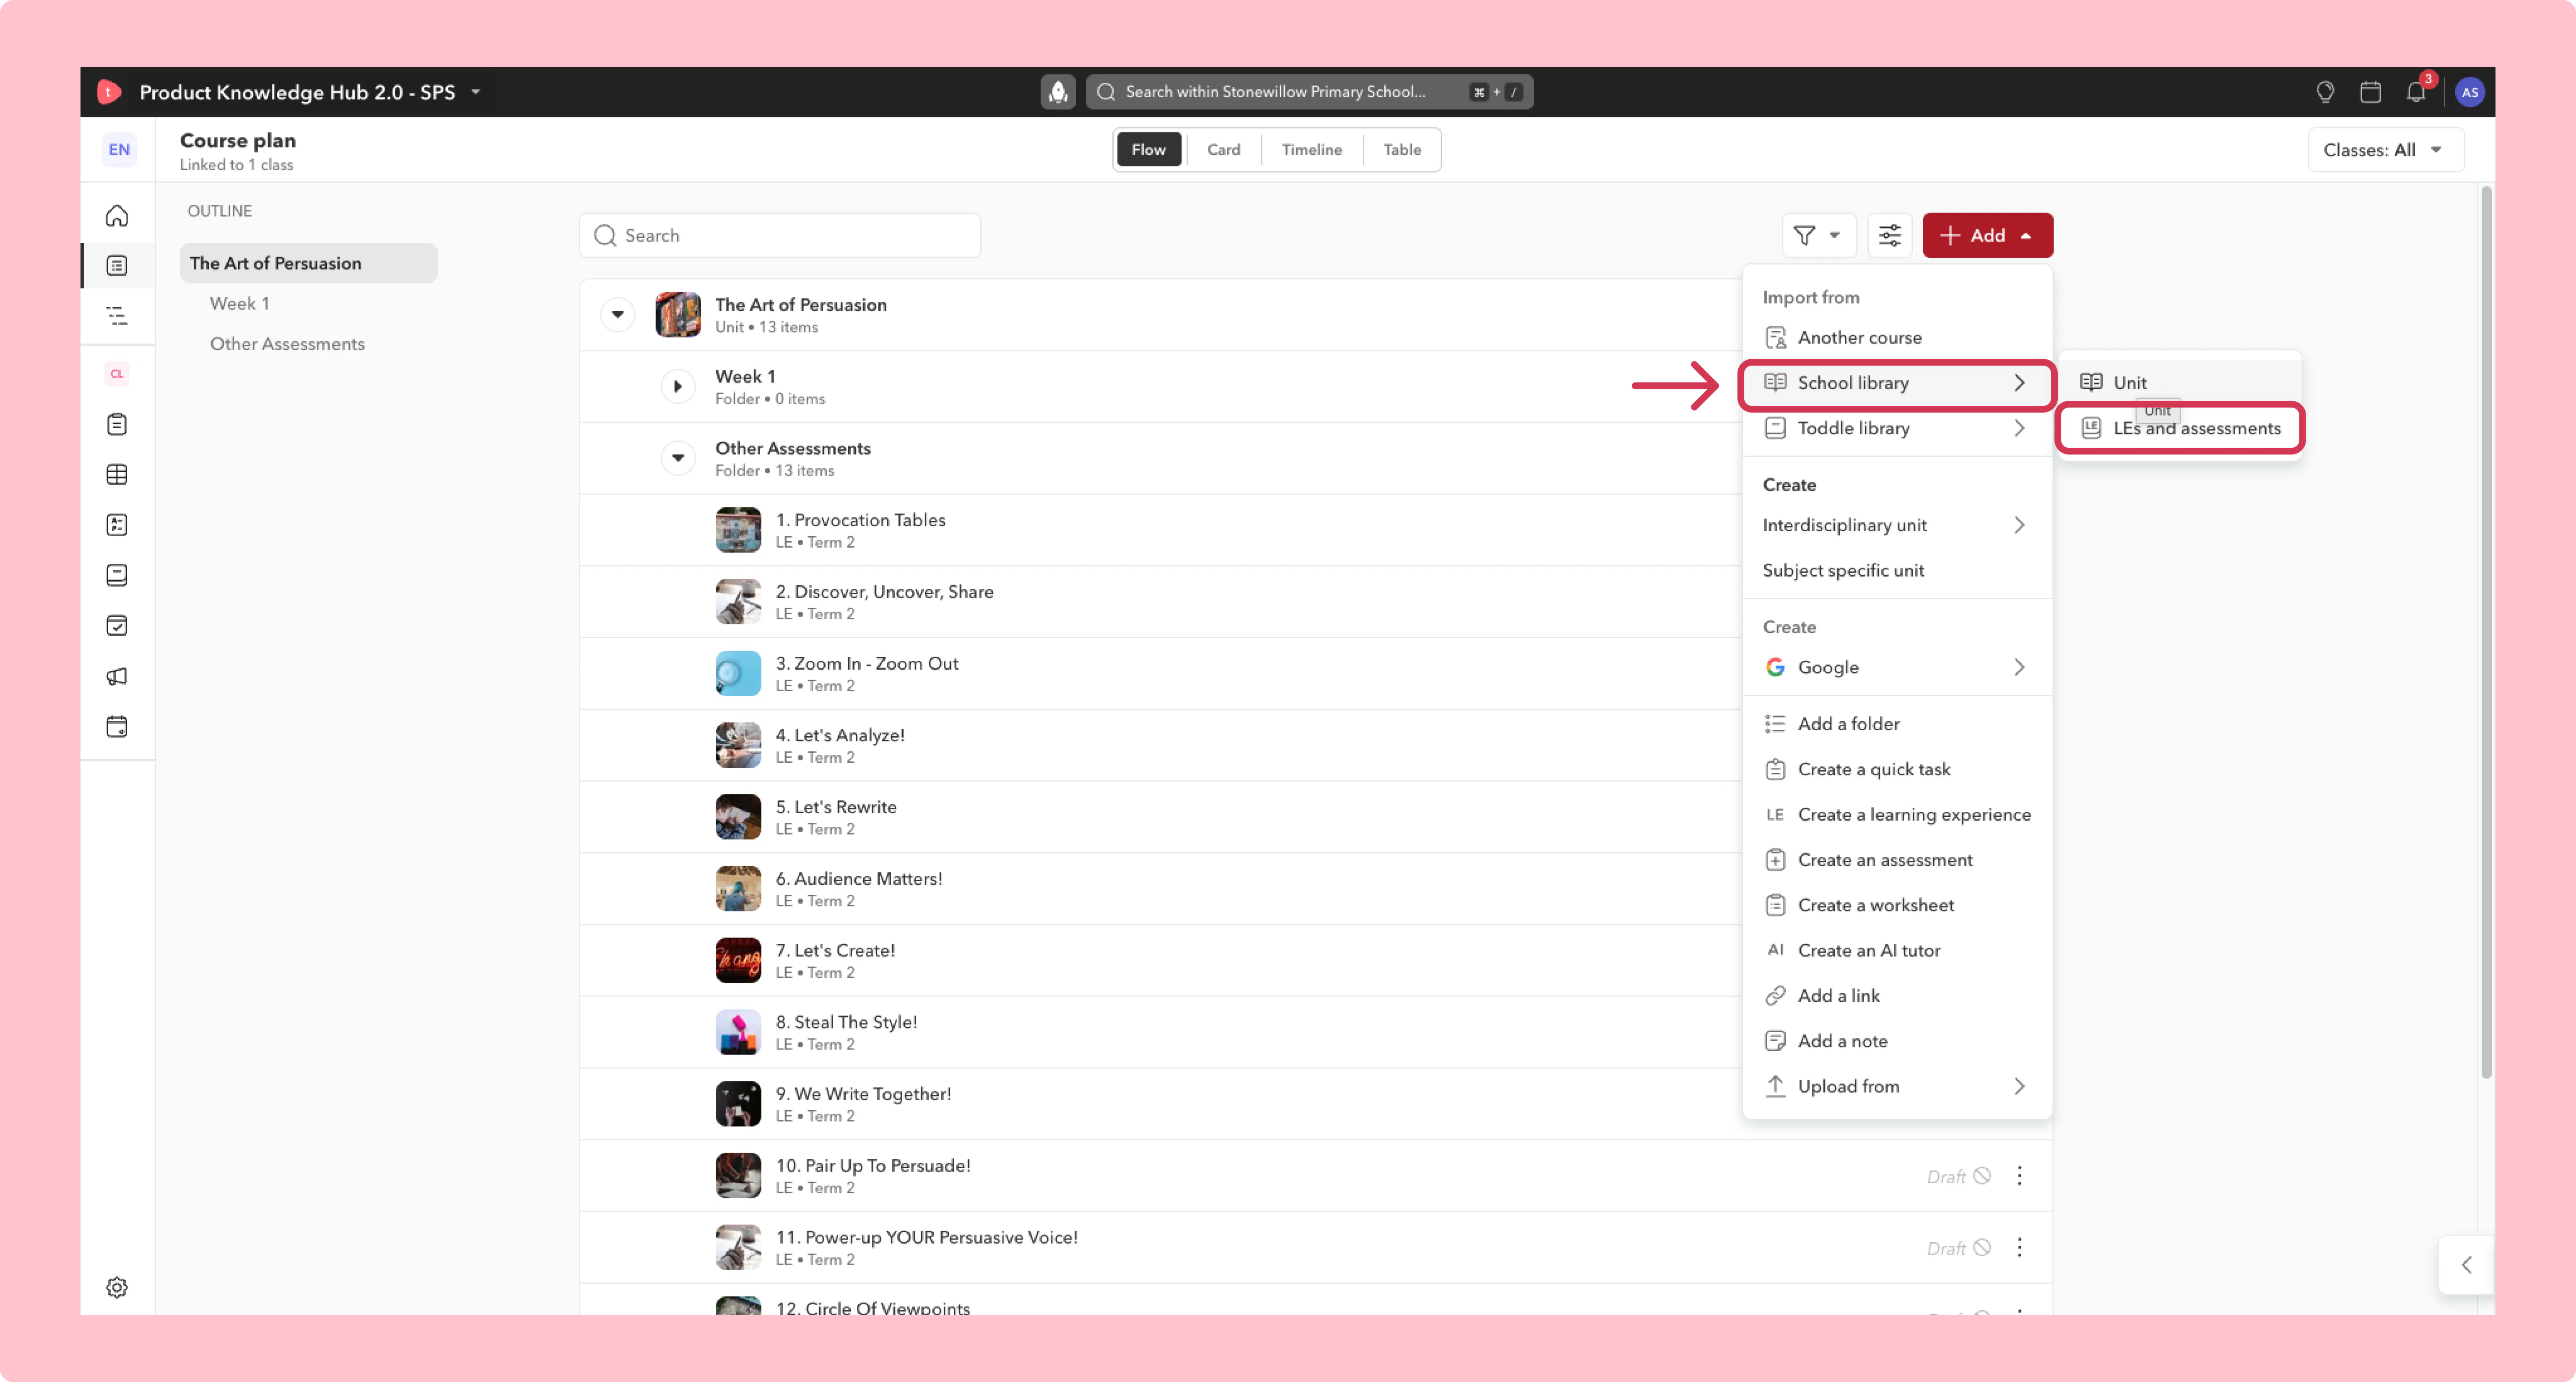
Task: Select School library menu item
Action: pyautogui.click(x=1897, y=383)
